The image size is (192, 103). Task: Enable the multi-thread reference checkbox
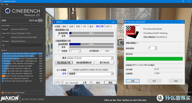(59, 47)
